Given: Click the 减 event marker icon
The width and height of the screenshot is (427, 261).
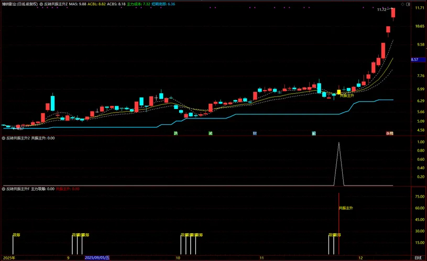Looking at the screenshot, I should [210, 133].
